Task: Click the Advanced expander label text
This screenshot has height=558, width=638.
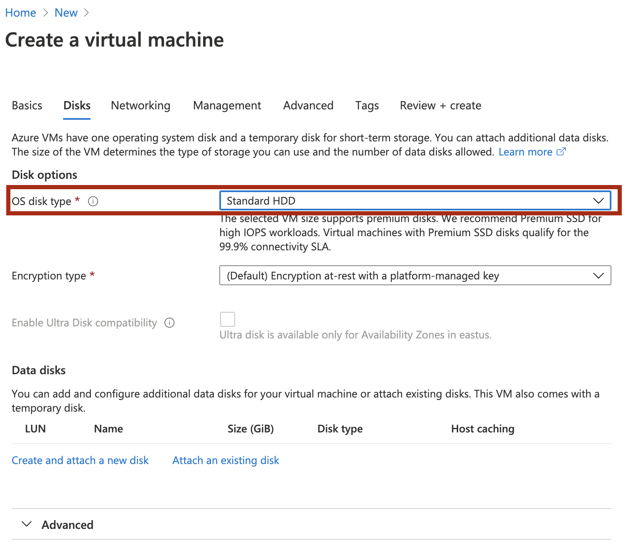Action: pos(67,525)
